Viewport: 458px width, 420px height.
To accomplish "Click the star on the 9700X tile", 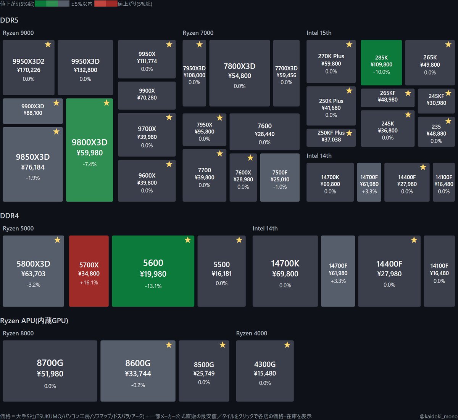I will pyautogui.click(x=169, y=117).
